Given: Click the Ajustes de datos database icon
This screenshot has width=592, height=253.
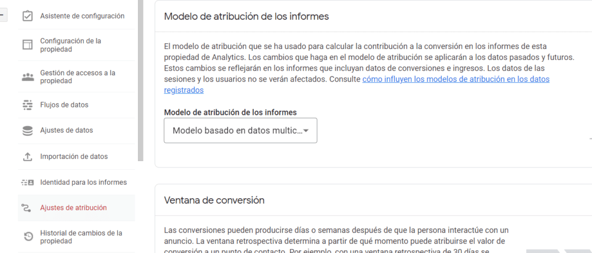Looking at the screenshot, I should click(27, 131).
